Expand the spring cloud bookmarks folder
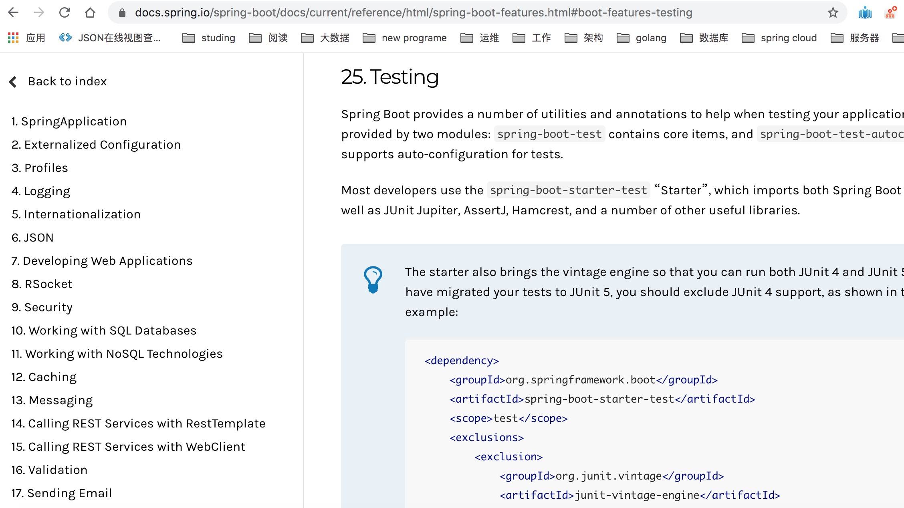Image resolution: width=904 pixels, height=508 pixels. point(779,38)
